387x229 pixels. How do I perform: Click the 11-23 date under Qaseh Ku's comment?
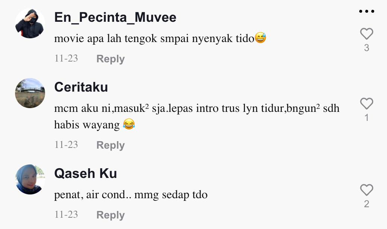pos(66,215)
